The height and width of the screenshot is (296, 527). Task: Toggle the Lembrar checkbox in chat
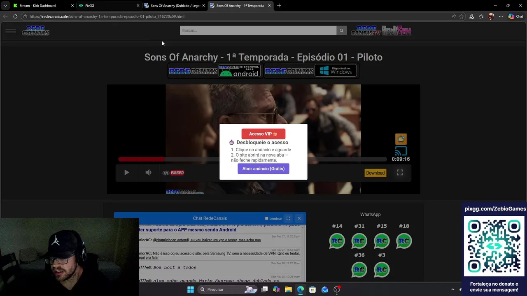tap(266, 218)
